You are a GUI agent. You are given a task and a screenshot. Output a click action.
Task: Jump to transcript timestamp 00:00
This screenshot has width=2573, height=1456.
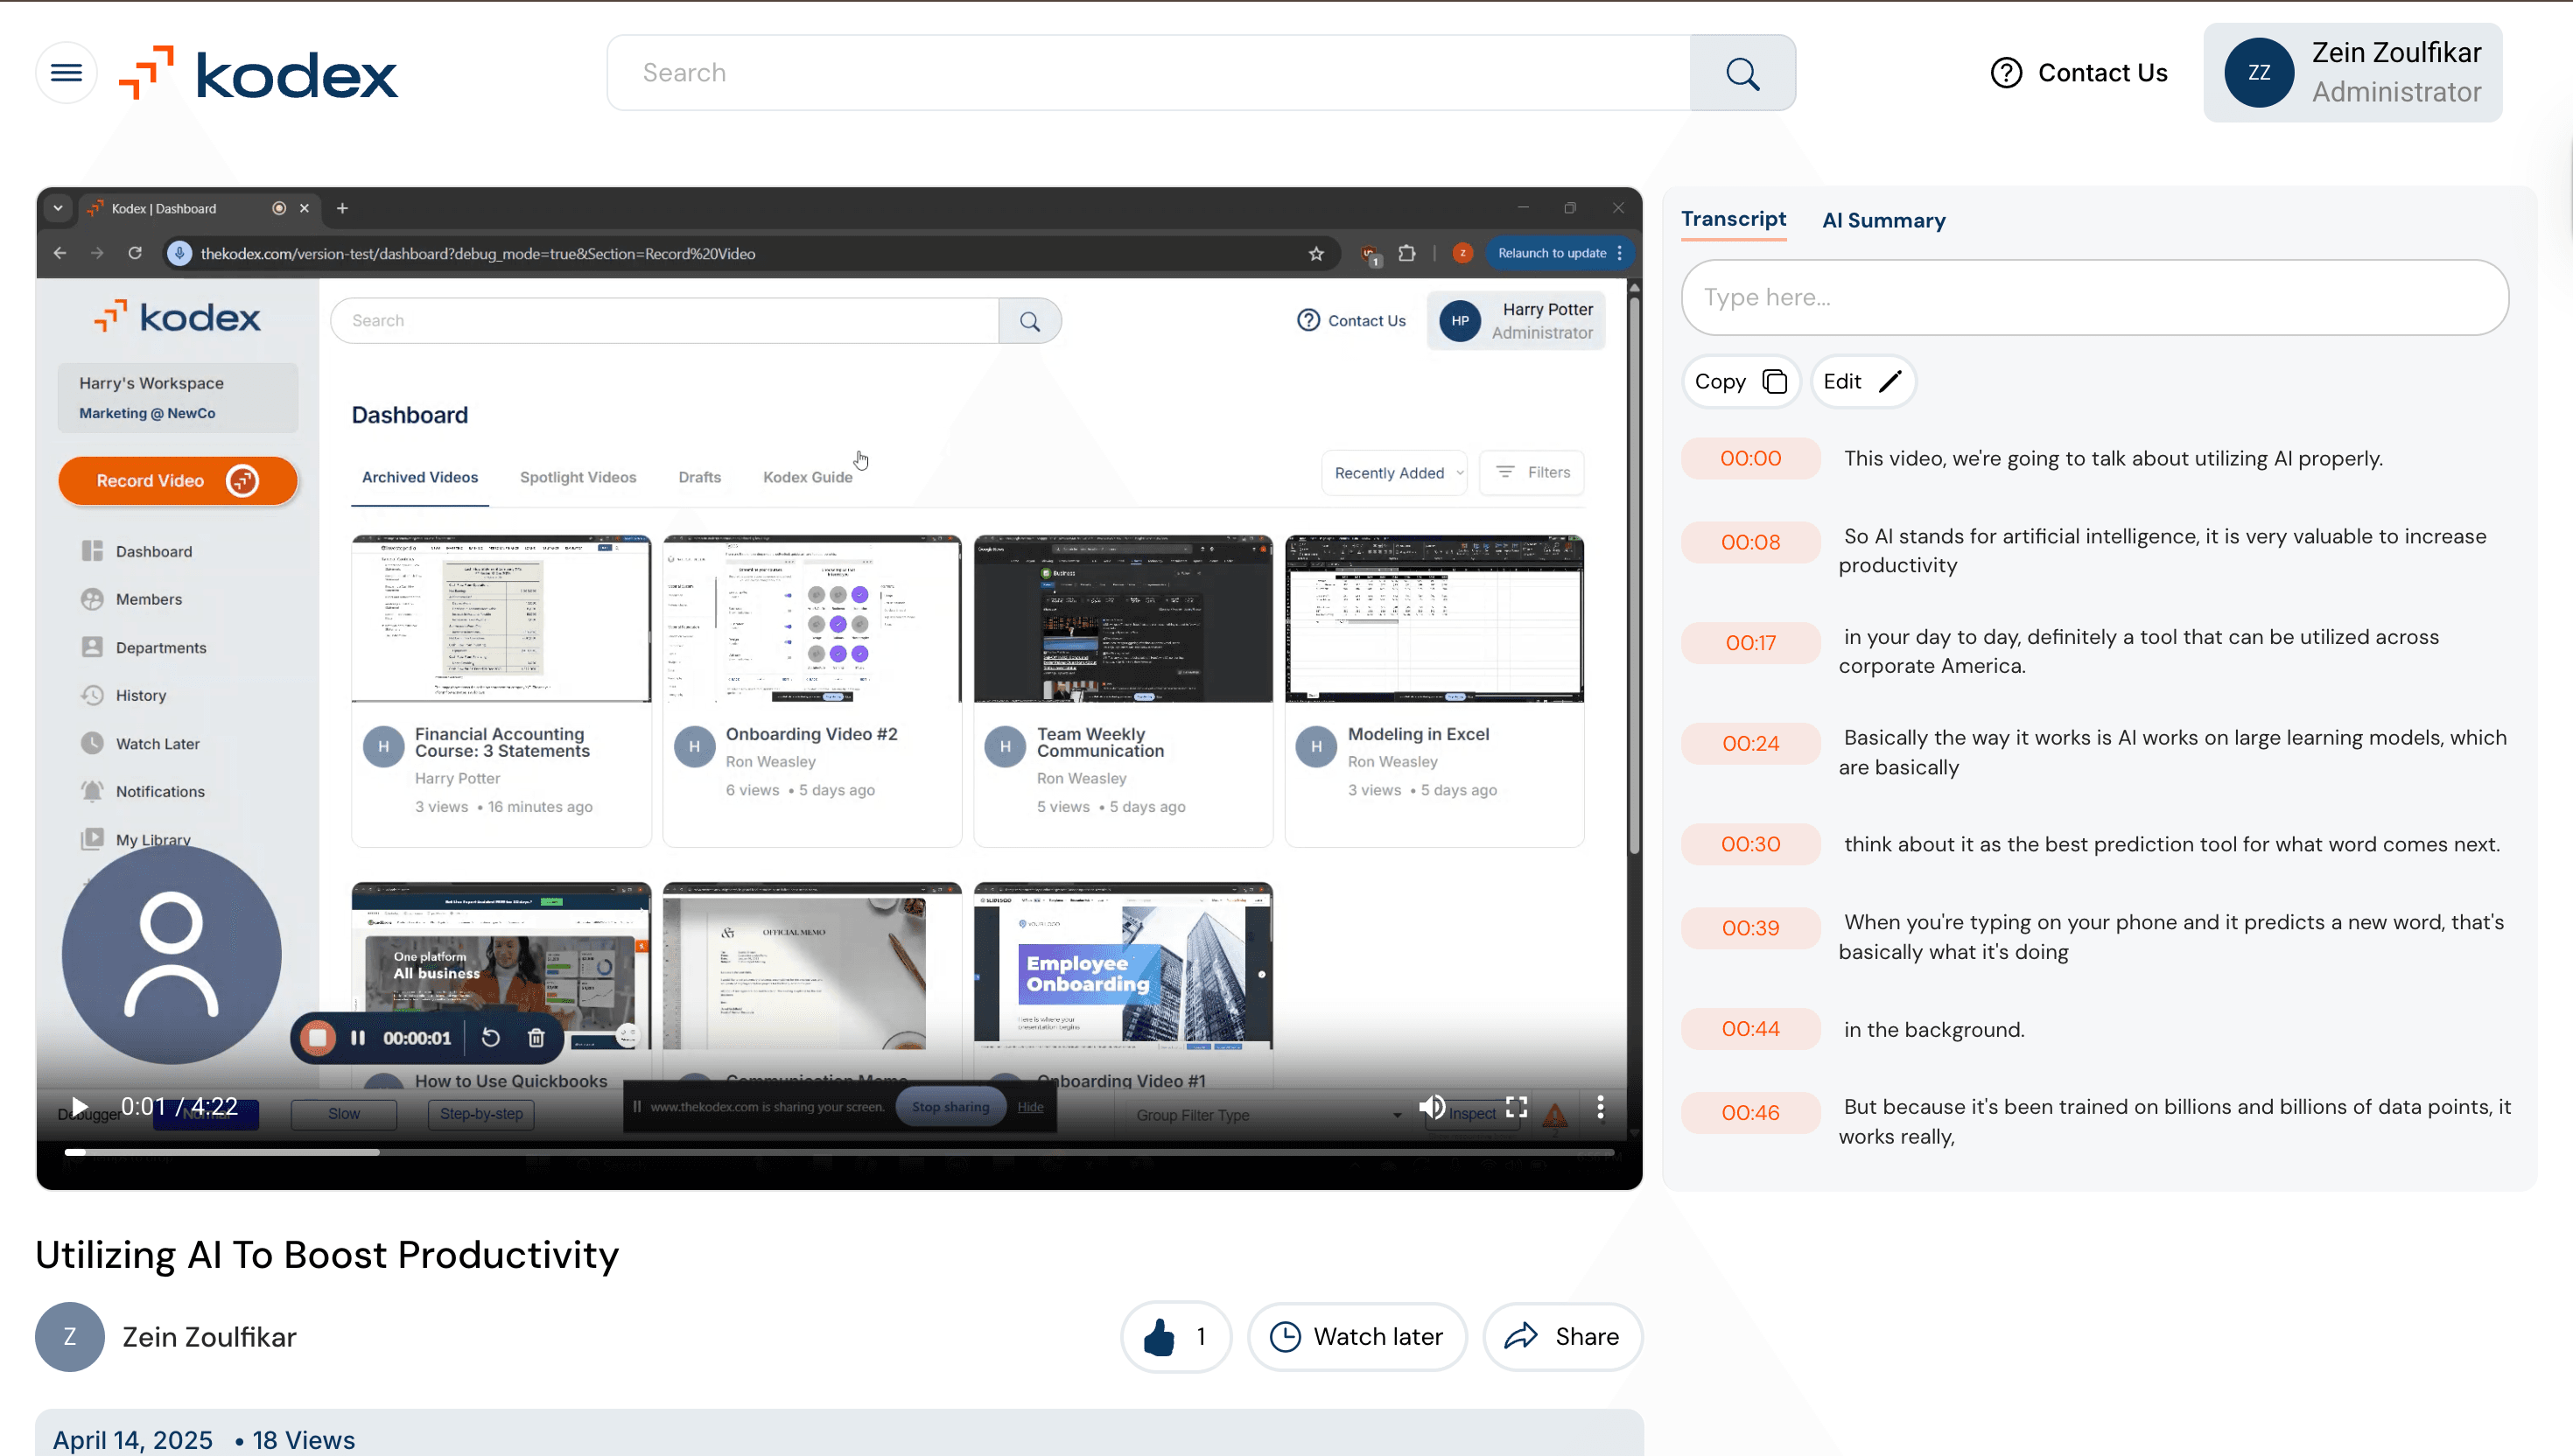[x=1750, y=459]
